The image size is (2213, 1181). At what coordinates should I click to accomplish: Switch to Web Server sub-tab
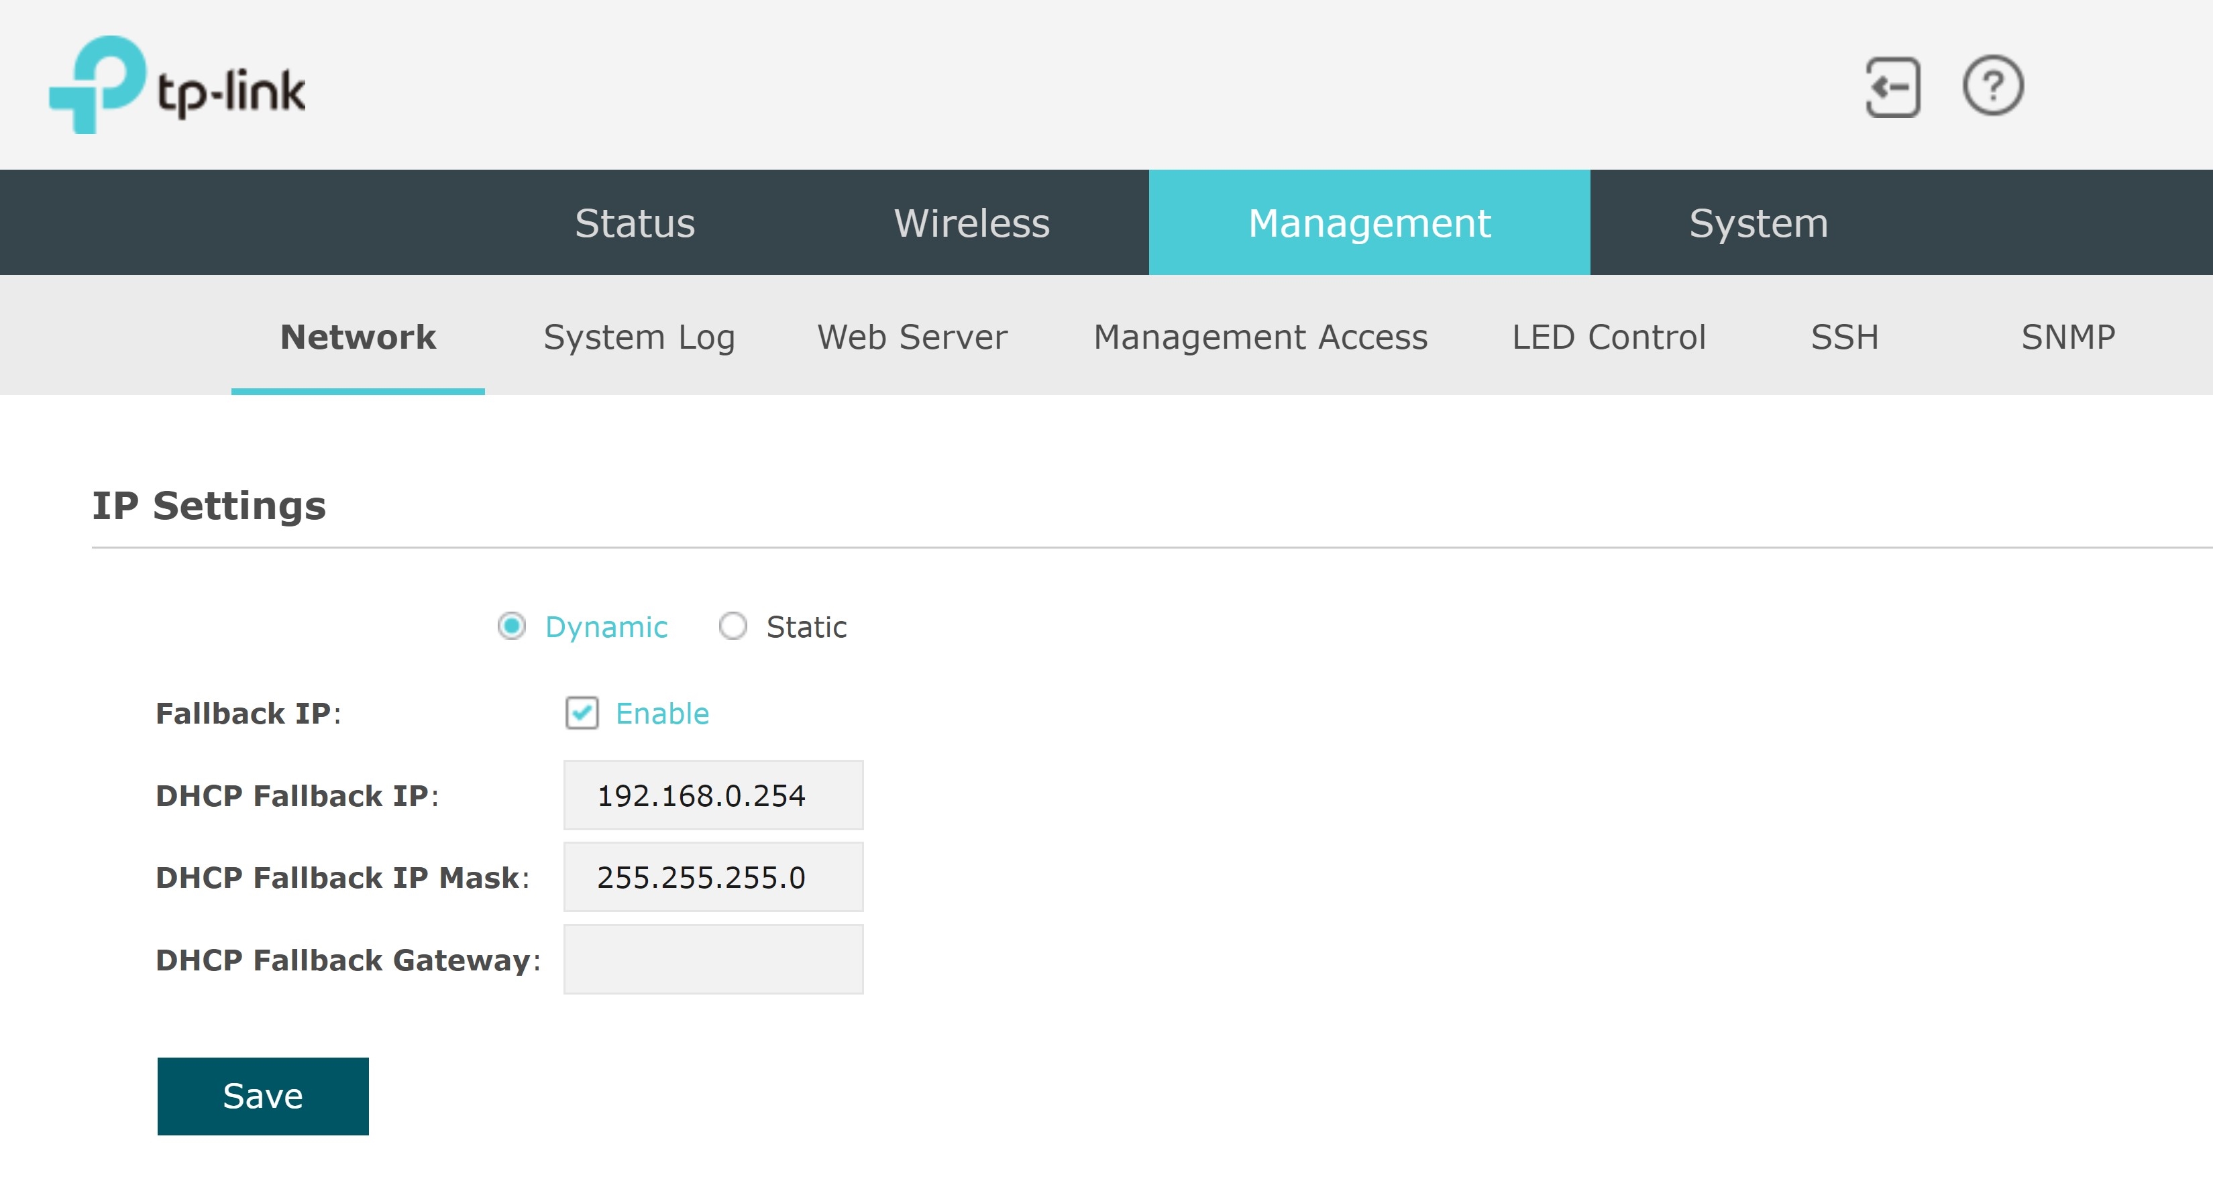[912, 337]
